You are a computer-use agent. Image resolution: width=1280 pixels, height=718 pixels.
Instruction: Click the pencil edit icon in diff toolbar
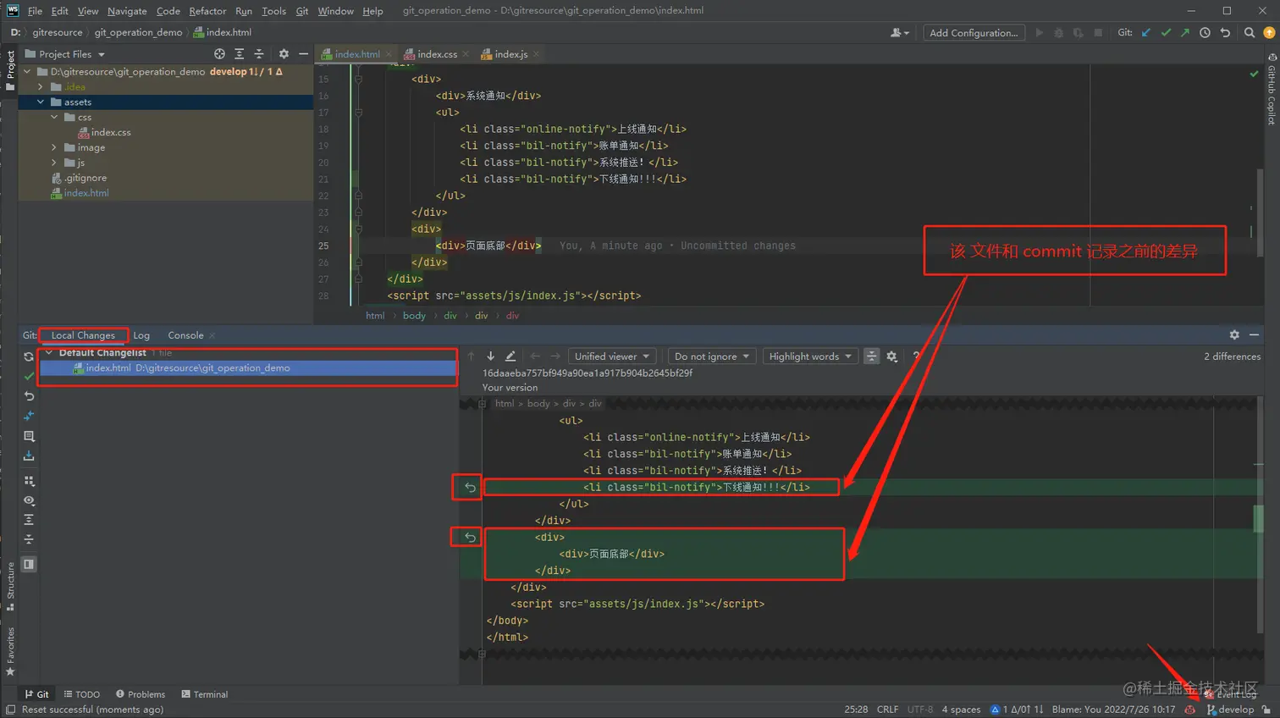tap(511, 356)
